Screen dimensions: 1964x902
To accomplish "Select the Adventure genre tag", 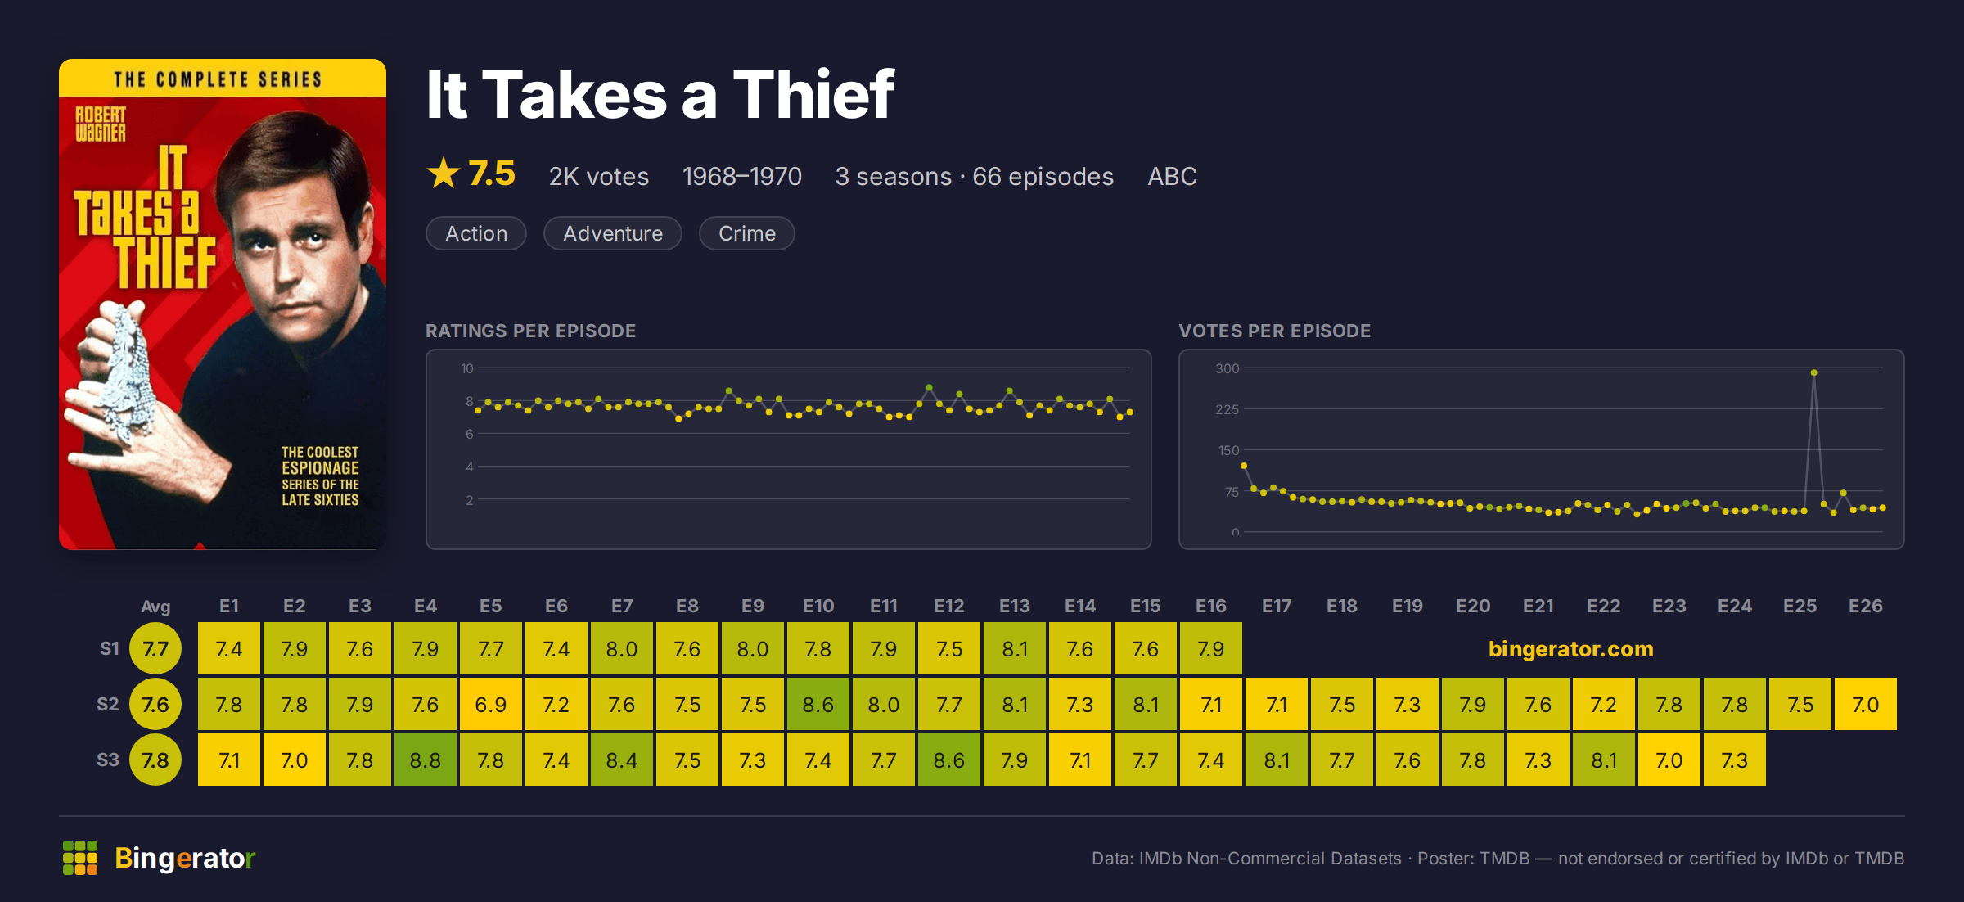I will (613, 233).
